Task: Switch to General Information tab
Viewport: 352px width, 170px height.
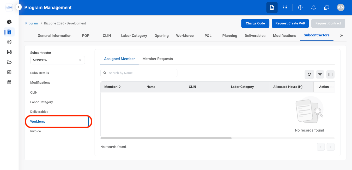Action: point(54,36)
